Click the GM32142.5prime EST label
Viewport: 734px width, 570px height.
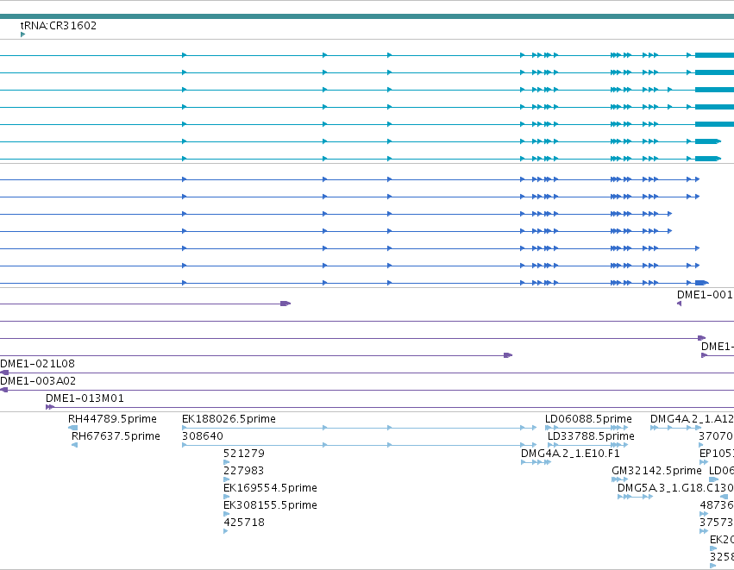click(656, 471)
